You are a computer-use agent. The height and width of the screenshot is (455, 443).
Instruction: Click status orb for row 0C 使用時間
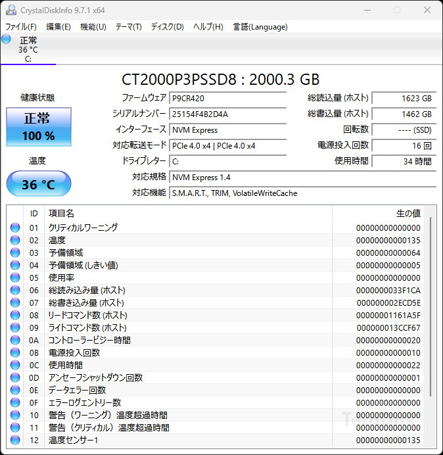coord(15,365)
